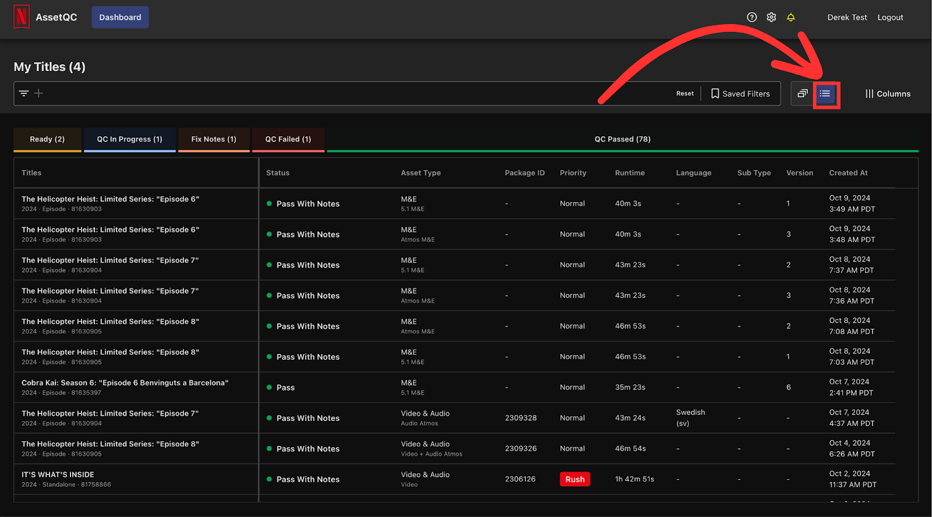This screenshot has width=932, height=517.
Task: Select the QC In Progress (1) tab
Action: [x=129, y=139]
